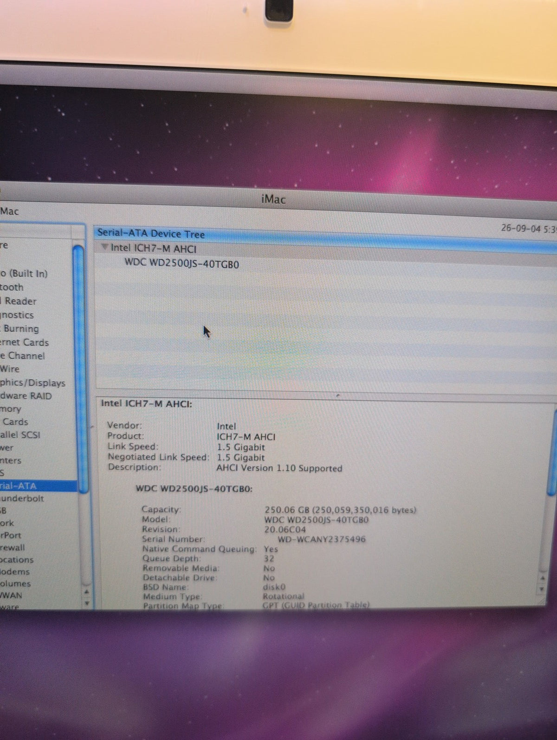
Task: Collapse the Intel ICH7-M AHCI tree node
Action: [x=105, y=247]
